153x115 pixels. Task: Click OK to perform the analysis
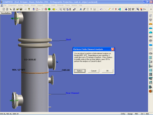click(x=108, y=71)
